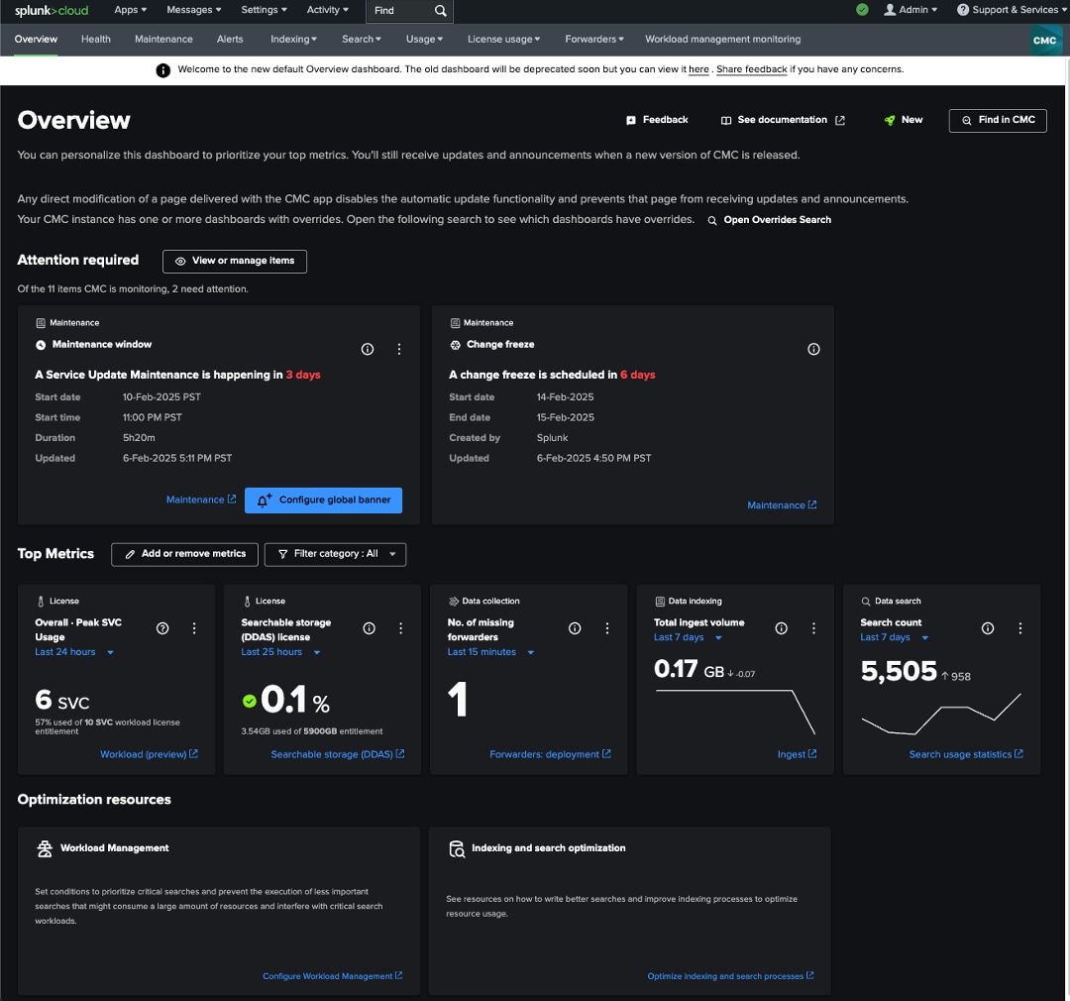Click the Maintenance window clock icon
The width and height of the screenshot is (1070, 1001).
click(41, 345)
